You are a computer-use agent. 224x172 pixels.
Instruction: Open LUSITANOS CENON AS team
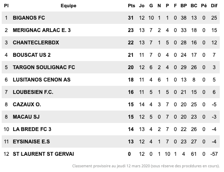pyautogui.click(x=41, y=79)
